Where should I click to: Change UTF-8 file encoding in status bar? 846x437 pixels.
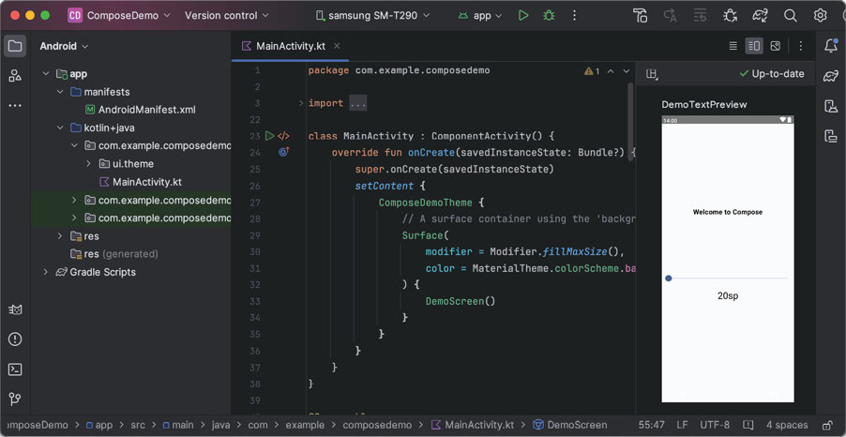[x=715, y=425]
